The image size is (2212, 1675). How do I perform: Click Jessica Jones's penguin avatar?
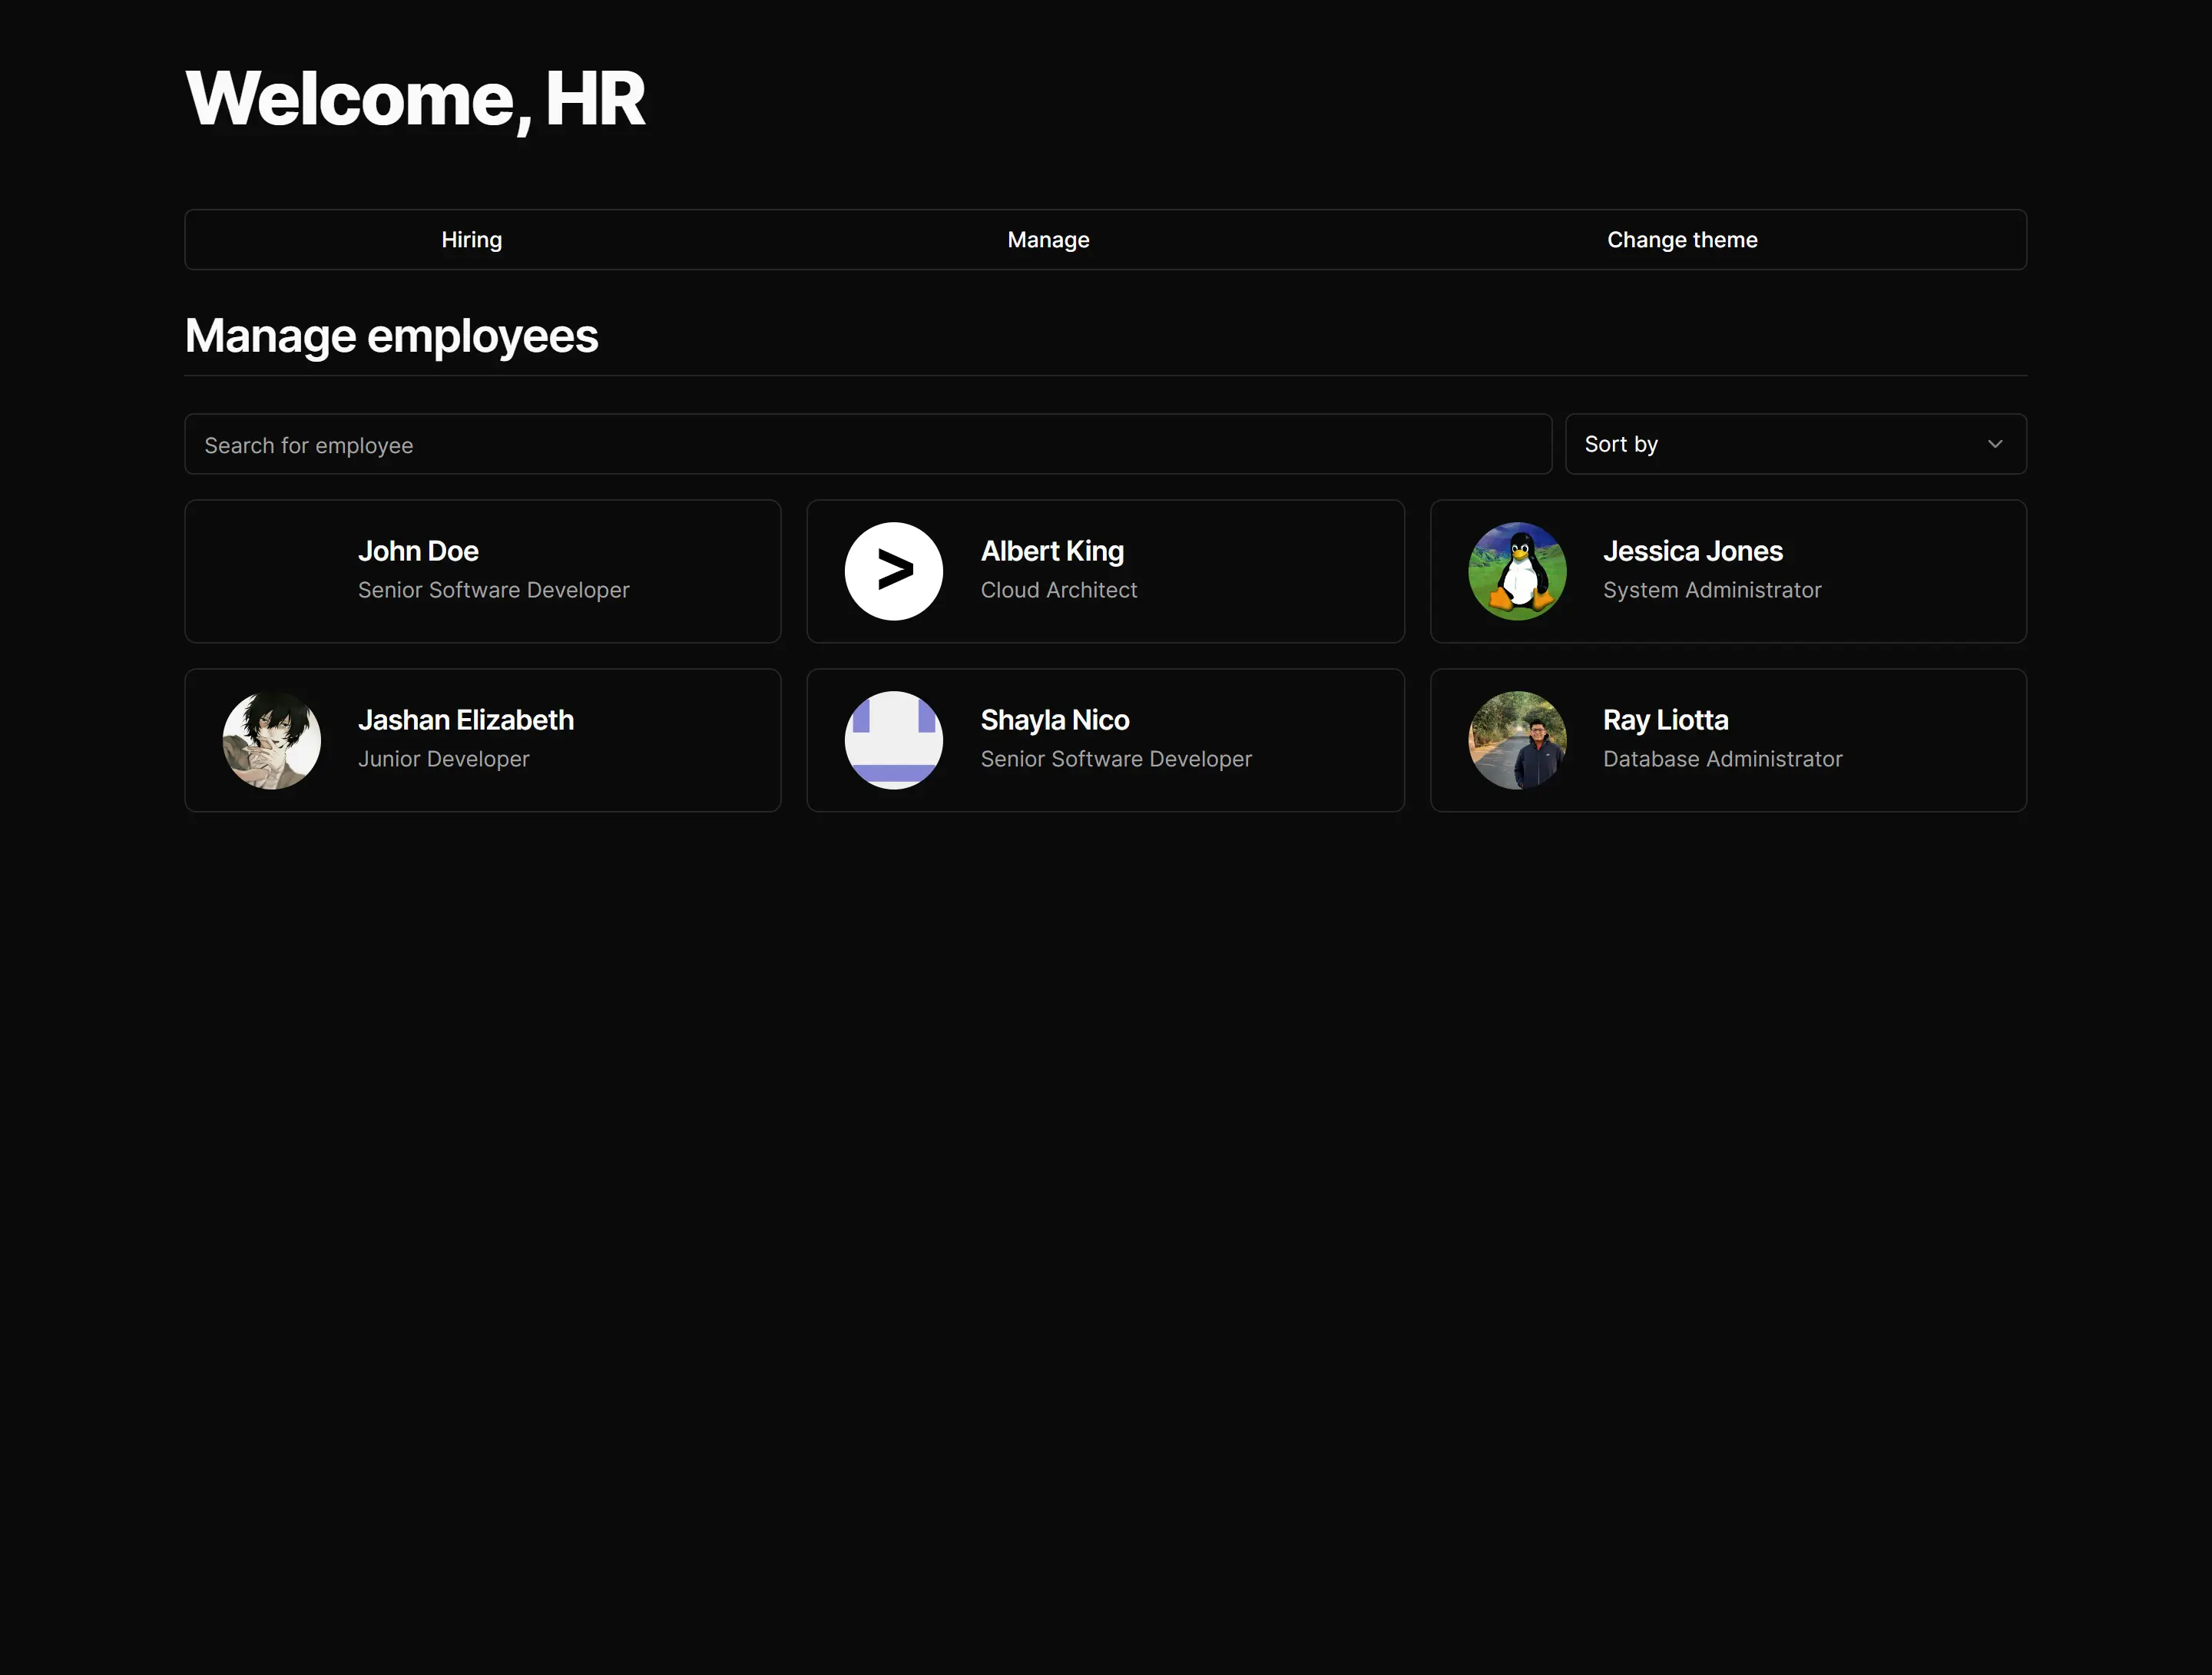(x=1518, y=571)
